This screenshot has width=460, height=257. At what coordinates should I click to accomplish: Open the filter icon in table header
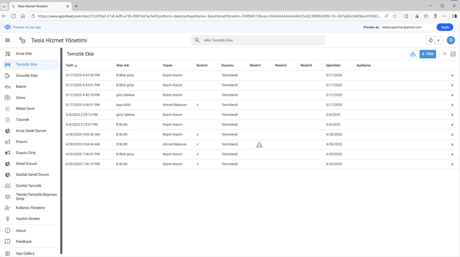click(x=445, y=54)
